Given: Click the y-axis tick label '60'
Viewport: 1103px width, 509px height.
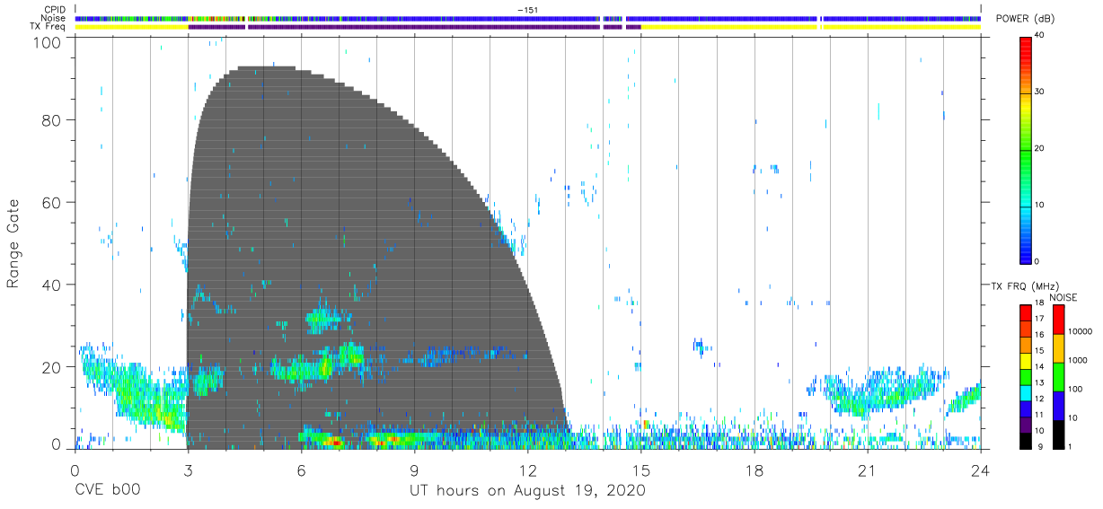Looking at the screenshot, I should coord(52,202).
